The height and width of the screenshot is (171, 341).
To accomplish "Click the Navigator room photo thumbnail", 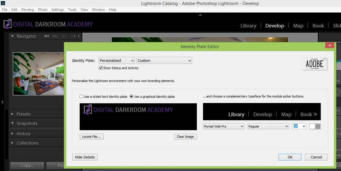I will point(38,74).
